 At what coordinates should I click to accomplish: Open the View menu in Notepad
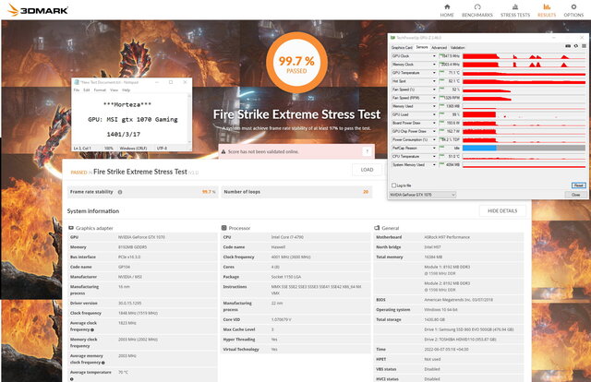pos(114,90)
